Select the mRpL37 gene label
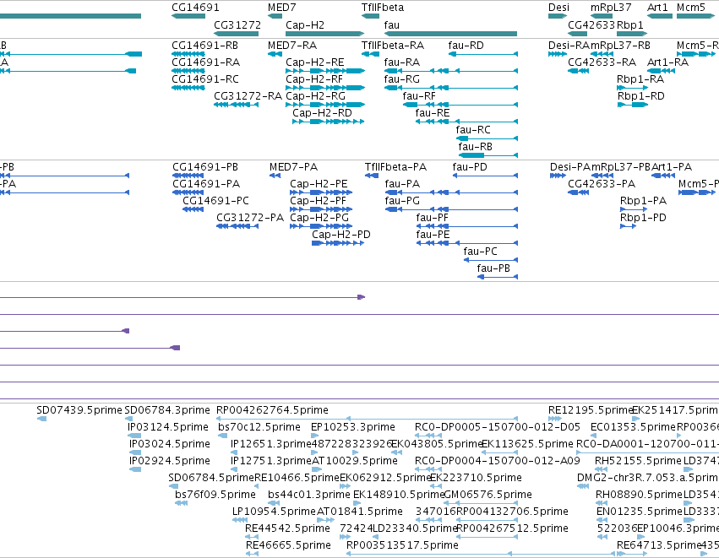The height and width of the screenshot is (558, 719). click(611, 8)
